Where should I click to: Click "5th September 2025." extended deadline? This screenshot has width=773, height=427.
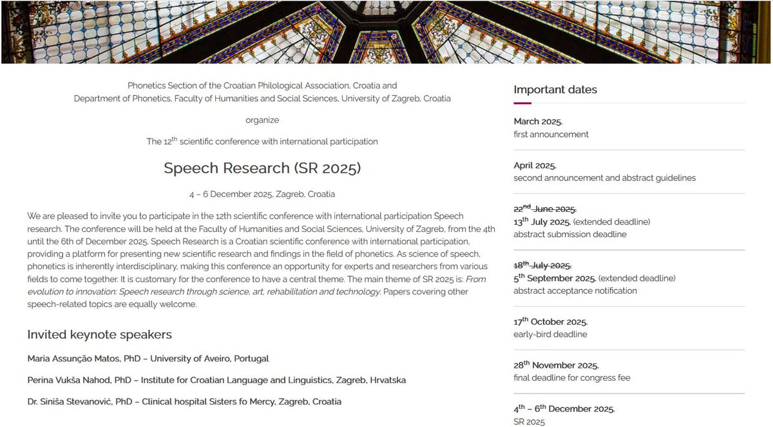pos(555,278)
